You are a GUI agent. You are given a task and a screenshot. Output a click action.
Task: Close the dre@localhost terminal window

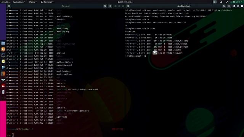click(x=242, y=6)
